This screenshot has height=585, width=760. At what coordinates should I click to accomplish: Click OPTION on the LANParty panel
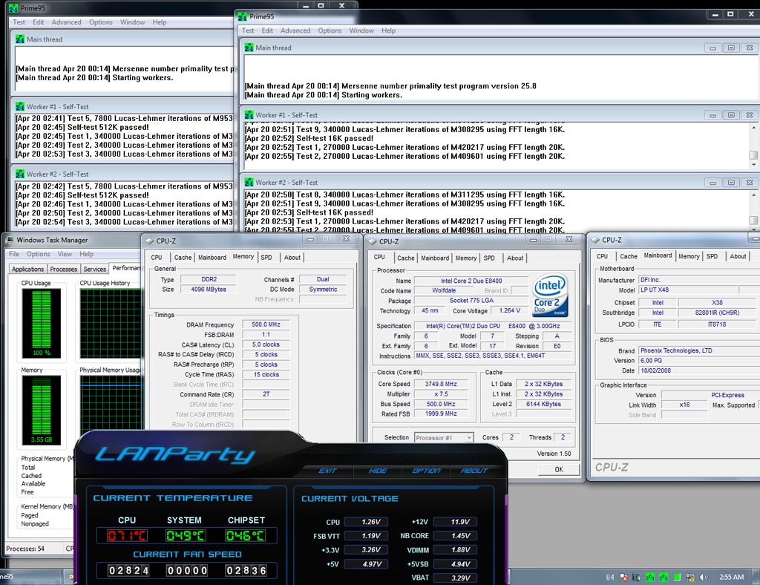426,471
